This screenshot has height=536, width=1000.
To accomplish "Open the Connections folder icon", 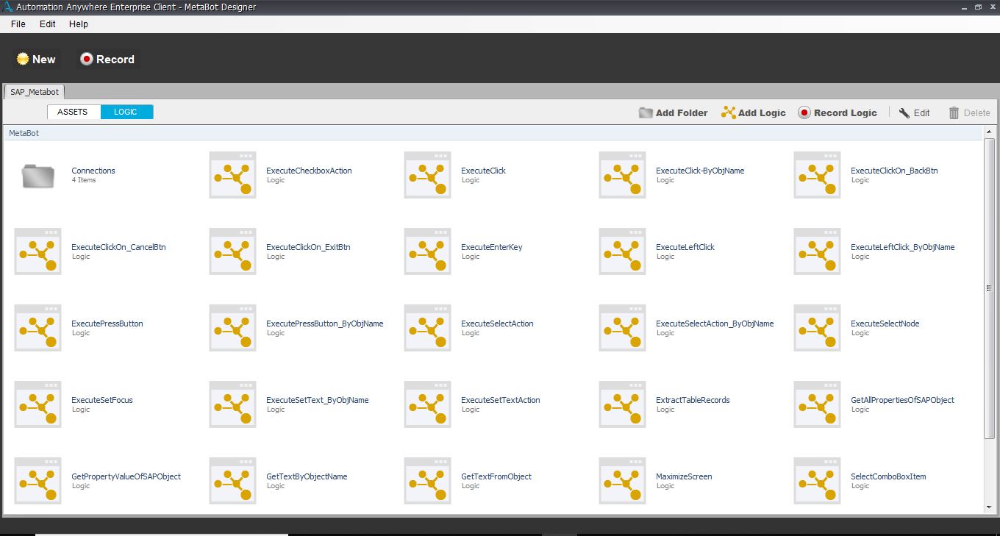I will (37, 176).
